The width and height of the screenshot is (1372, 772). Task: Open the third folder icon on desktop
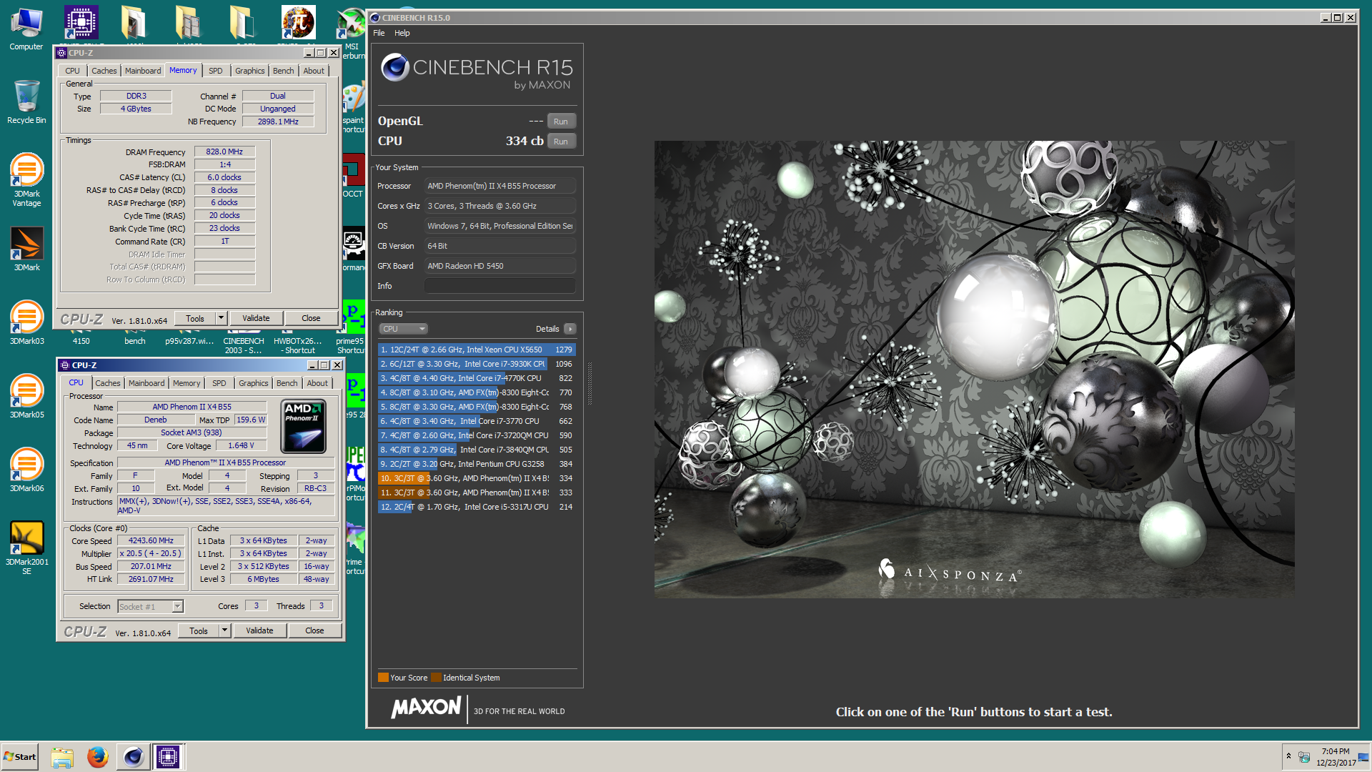242,23
